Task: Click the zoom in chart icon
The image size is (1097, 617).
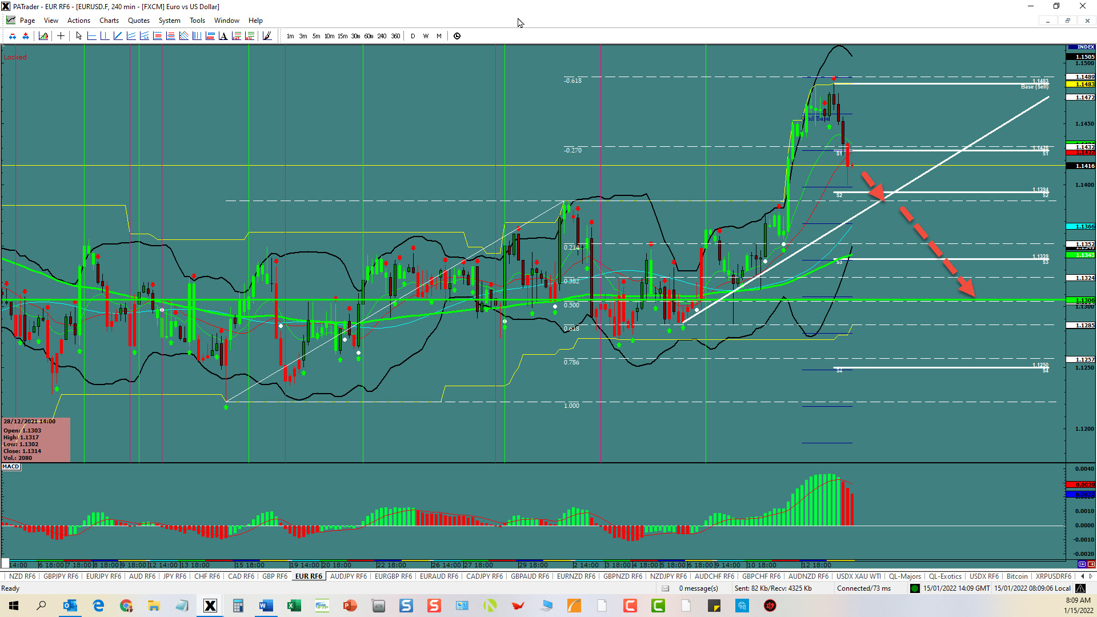Action: coord(26,36)
